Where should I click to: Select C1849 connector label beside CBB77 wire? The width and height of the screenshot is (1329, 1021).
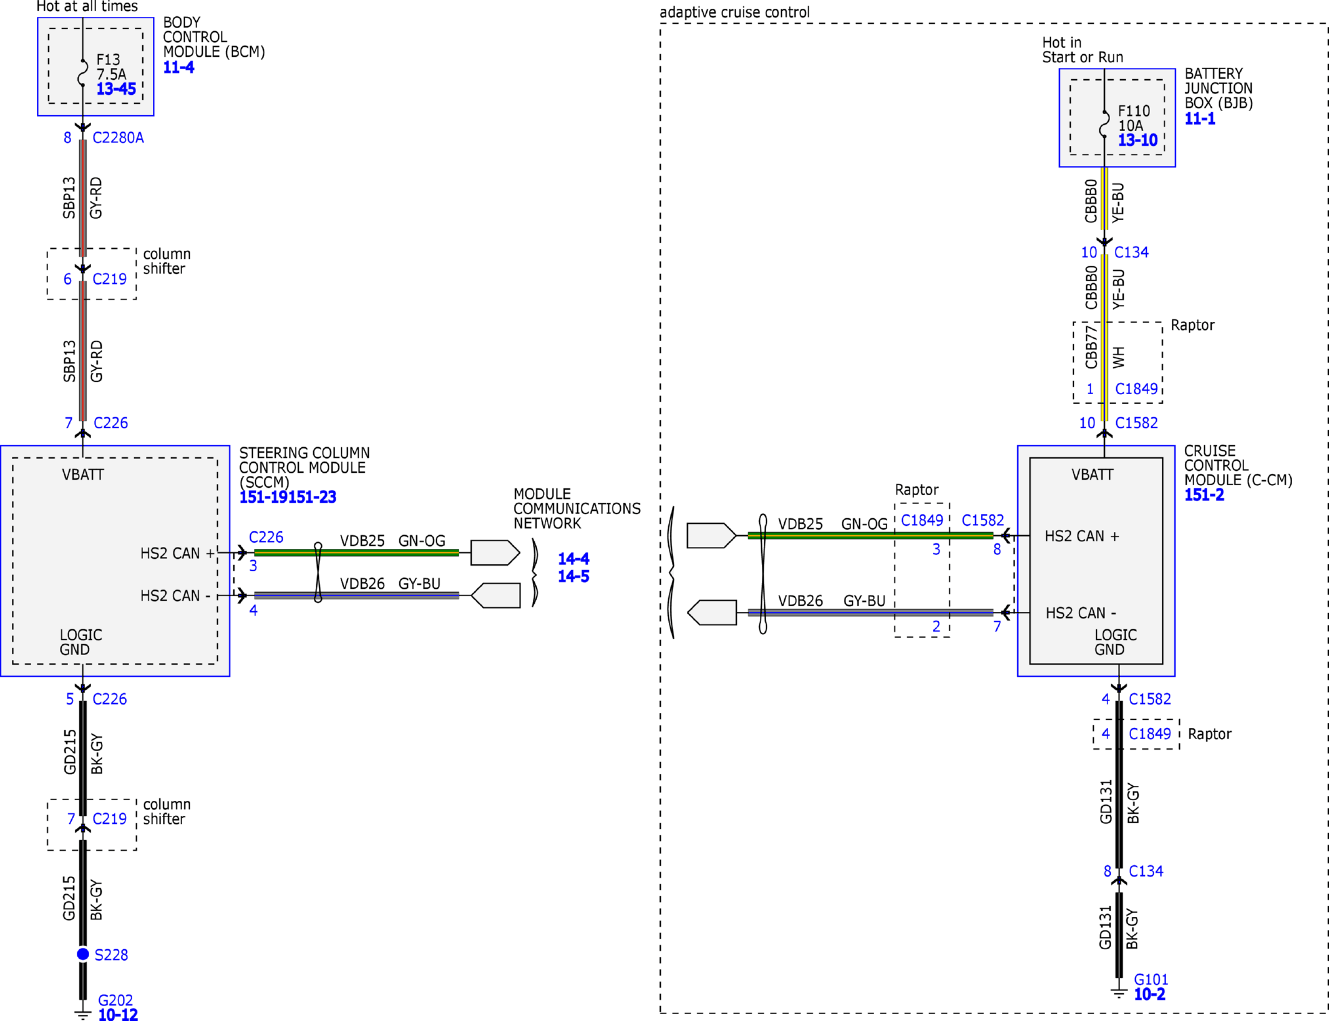tap(1136, 389)
